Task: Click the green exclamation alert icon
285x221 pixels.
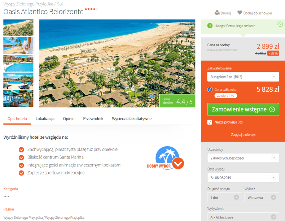Action: 210,26
